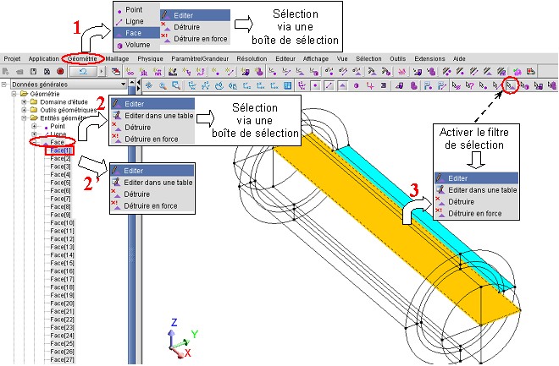559x366 pixels.
Task: Open the Données générales dropdown
Action: coord(124,85)
